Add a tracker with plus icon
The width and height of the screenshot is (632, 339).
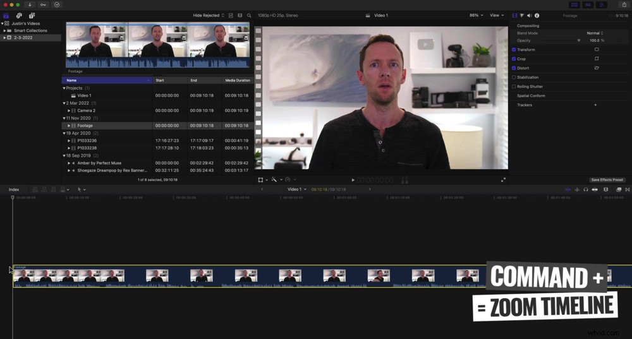(x=595, y=105)
